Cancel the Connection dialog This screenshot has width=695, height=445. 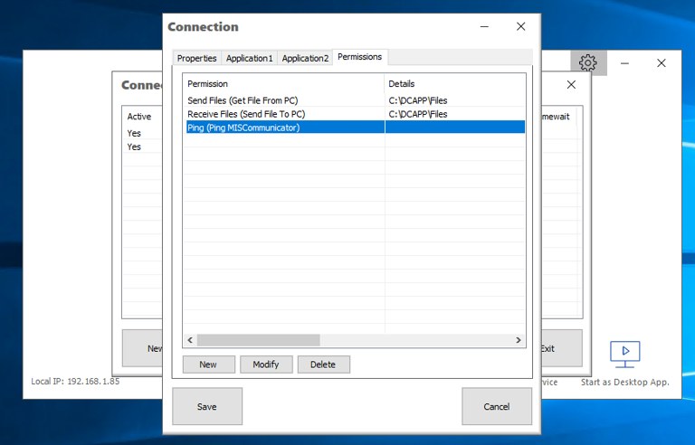click(x=497, y=406)
